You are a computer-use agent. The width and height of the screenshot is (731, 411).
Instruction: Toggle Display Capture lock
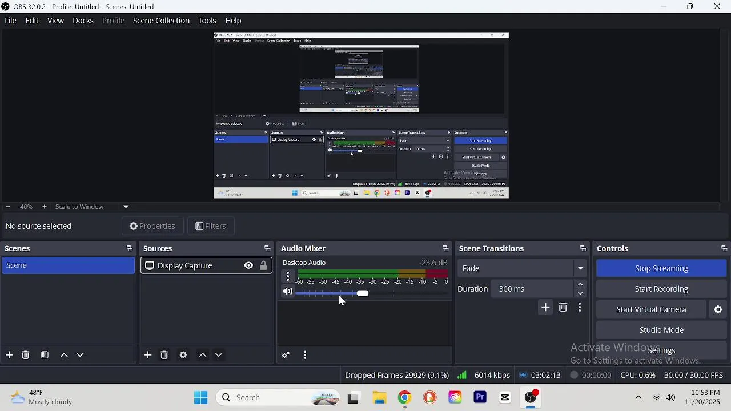pos(264,266)
